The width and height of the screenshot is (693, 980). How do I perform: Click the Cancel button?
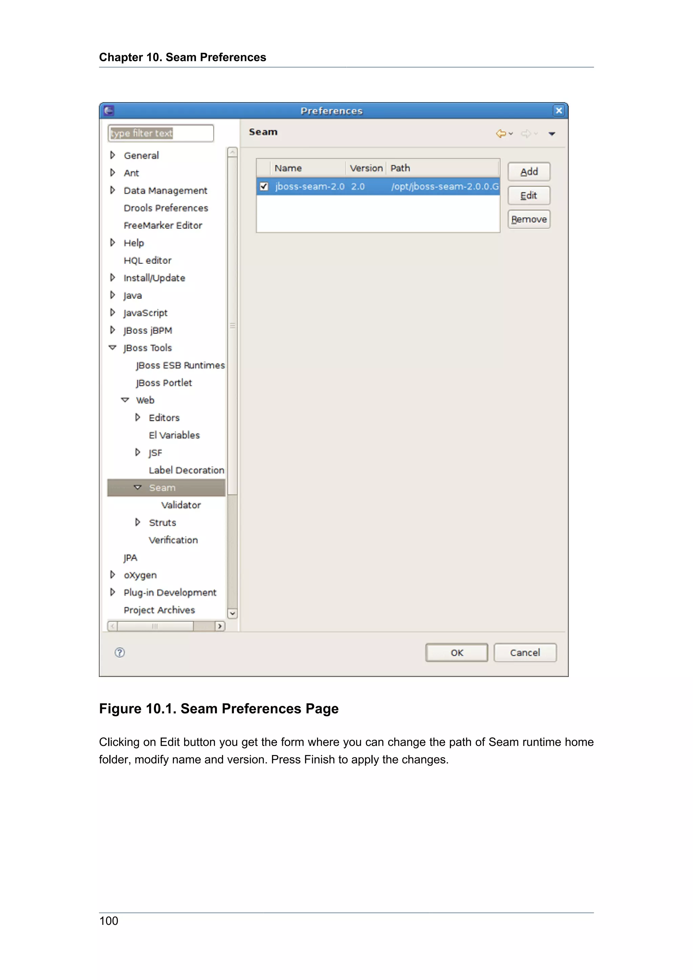point(525,653)
